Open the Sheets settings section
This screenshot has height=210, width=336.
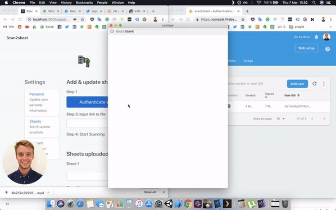35,121
